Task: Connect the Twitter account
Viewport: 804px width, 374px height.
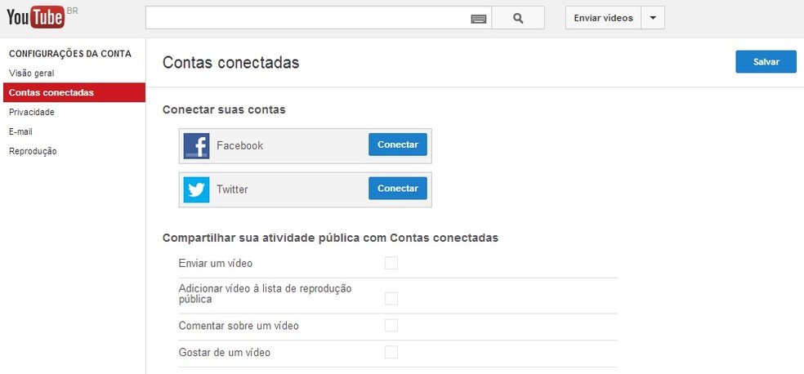Action: point(398,188)
